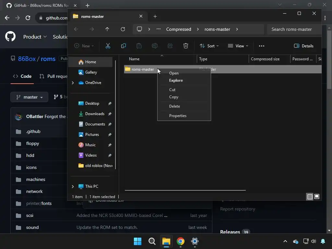Add a new File Explorer tab
Viewport: 332px width, 249px height.
point(155,16)
